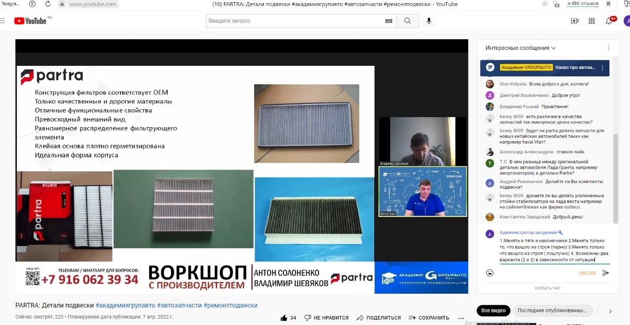Open the 68K отзывов reviews badge

582,4
